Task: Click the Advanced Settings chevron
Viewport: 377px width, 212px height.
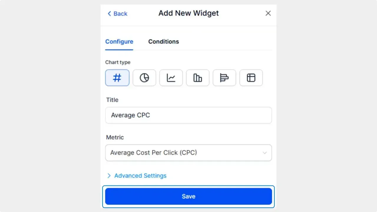Action: click(109, 175)
